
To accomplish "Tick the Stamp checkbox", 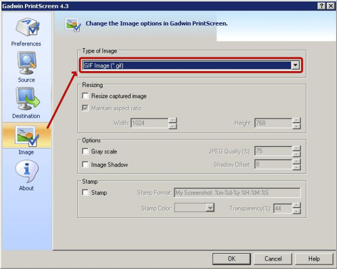I will [85, 192].
